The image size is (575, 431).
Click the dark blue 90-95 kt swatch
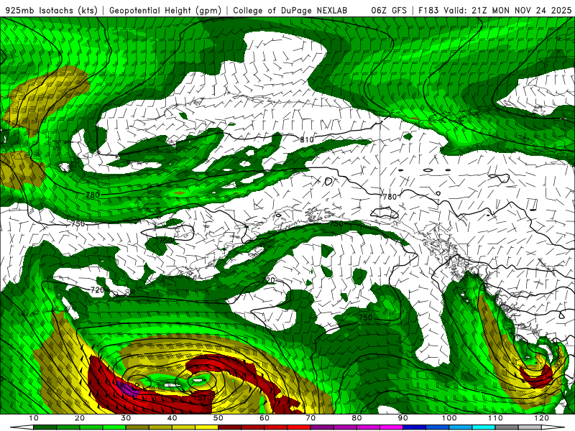coord(415,427)
